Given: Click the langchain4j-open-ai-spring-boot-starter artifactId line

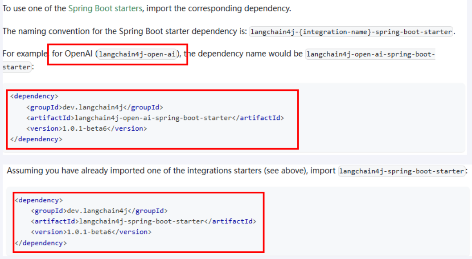Looking at the screenshot, I should 155,118.
